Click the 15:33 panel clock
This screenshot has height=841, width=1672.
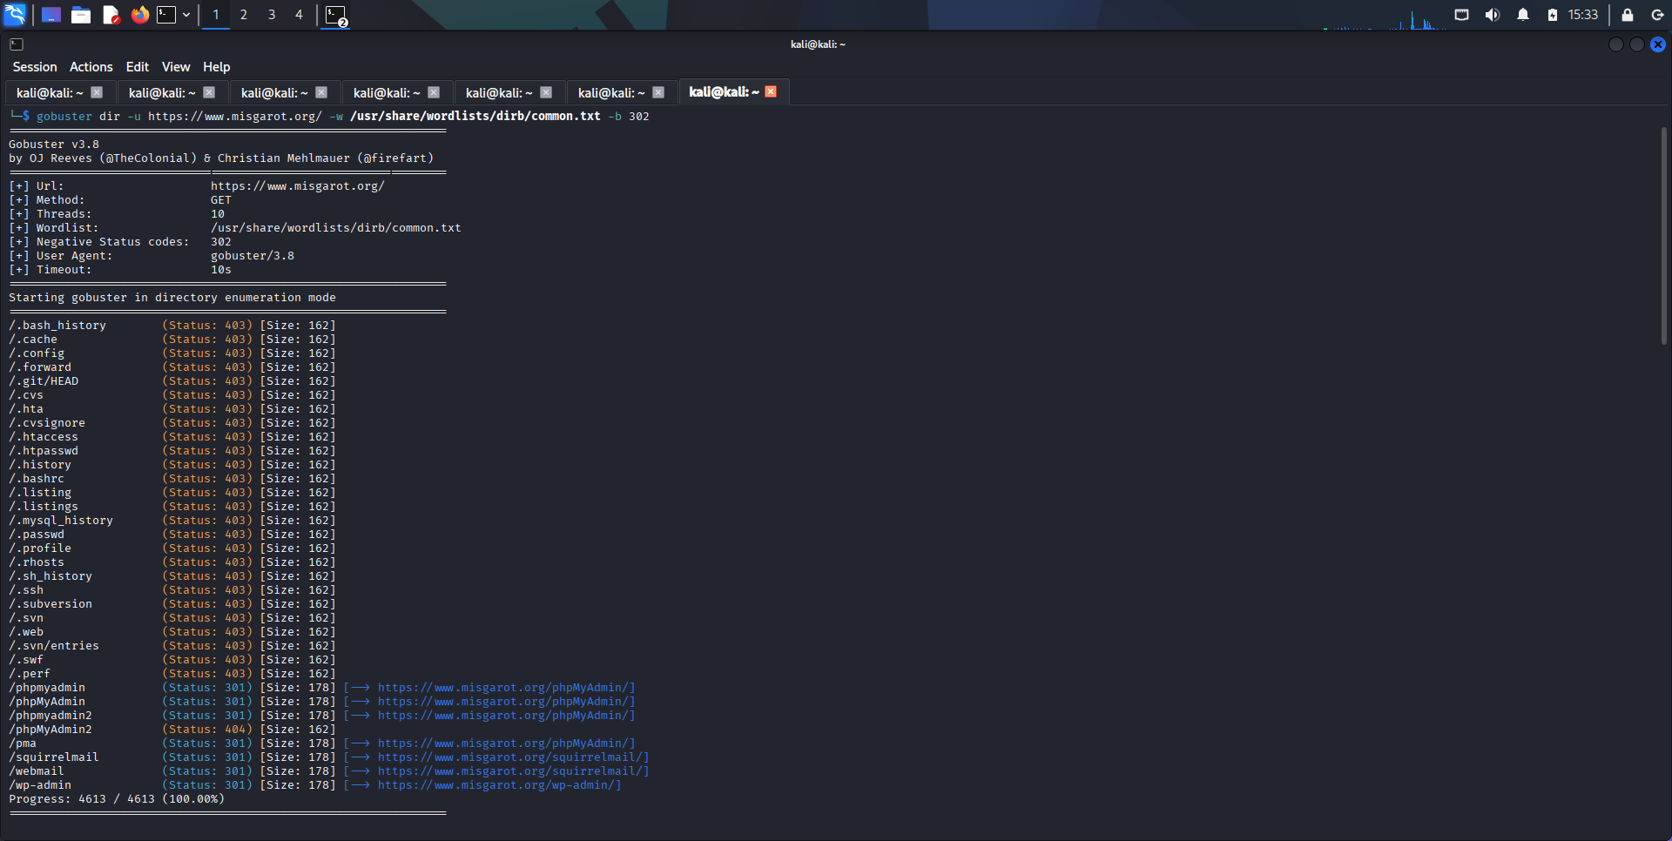pyautogui.click(x=1583, y=15)
